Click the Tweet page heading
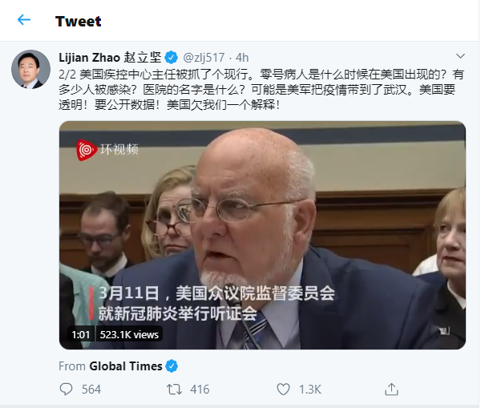This screenshot has width=481, height=408. [79, 21]
